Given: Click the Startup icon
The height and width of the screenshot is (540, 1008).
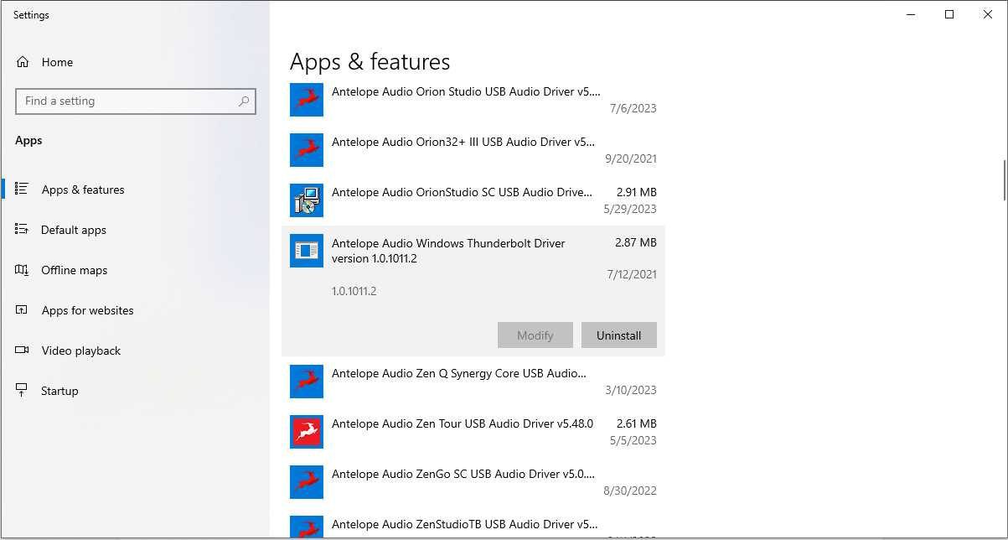Looking at the screenshot, I should coord(23,391).
